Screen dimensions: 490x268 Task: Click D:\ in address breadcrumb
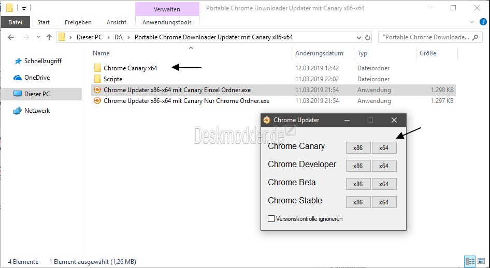(119, 37)
